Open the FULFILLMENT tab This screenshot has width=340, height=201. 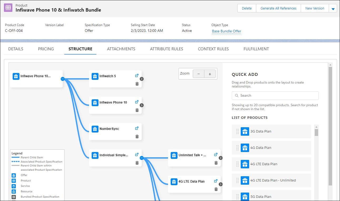point(256,49)
